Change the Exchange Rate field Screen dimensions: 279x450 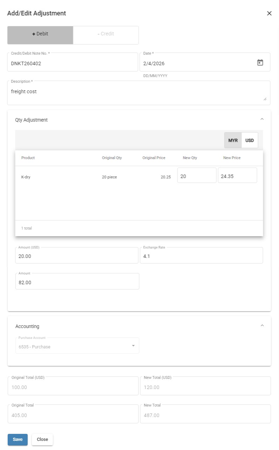201,255
